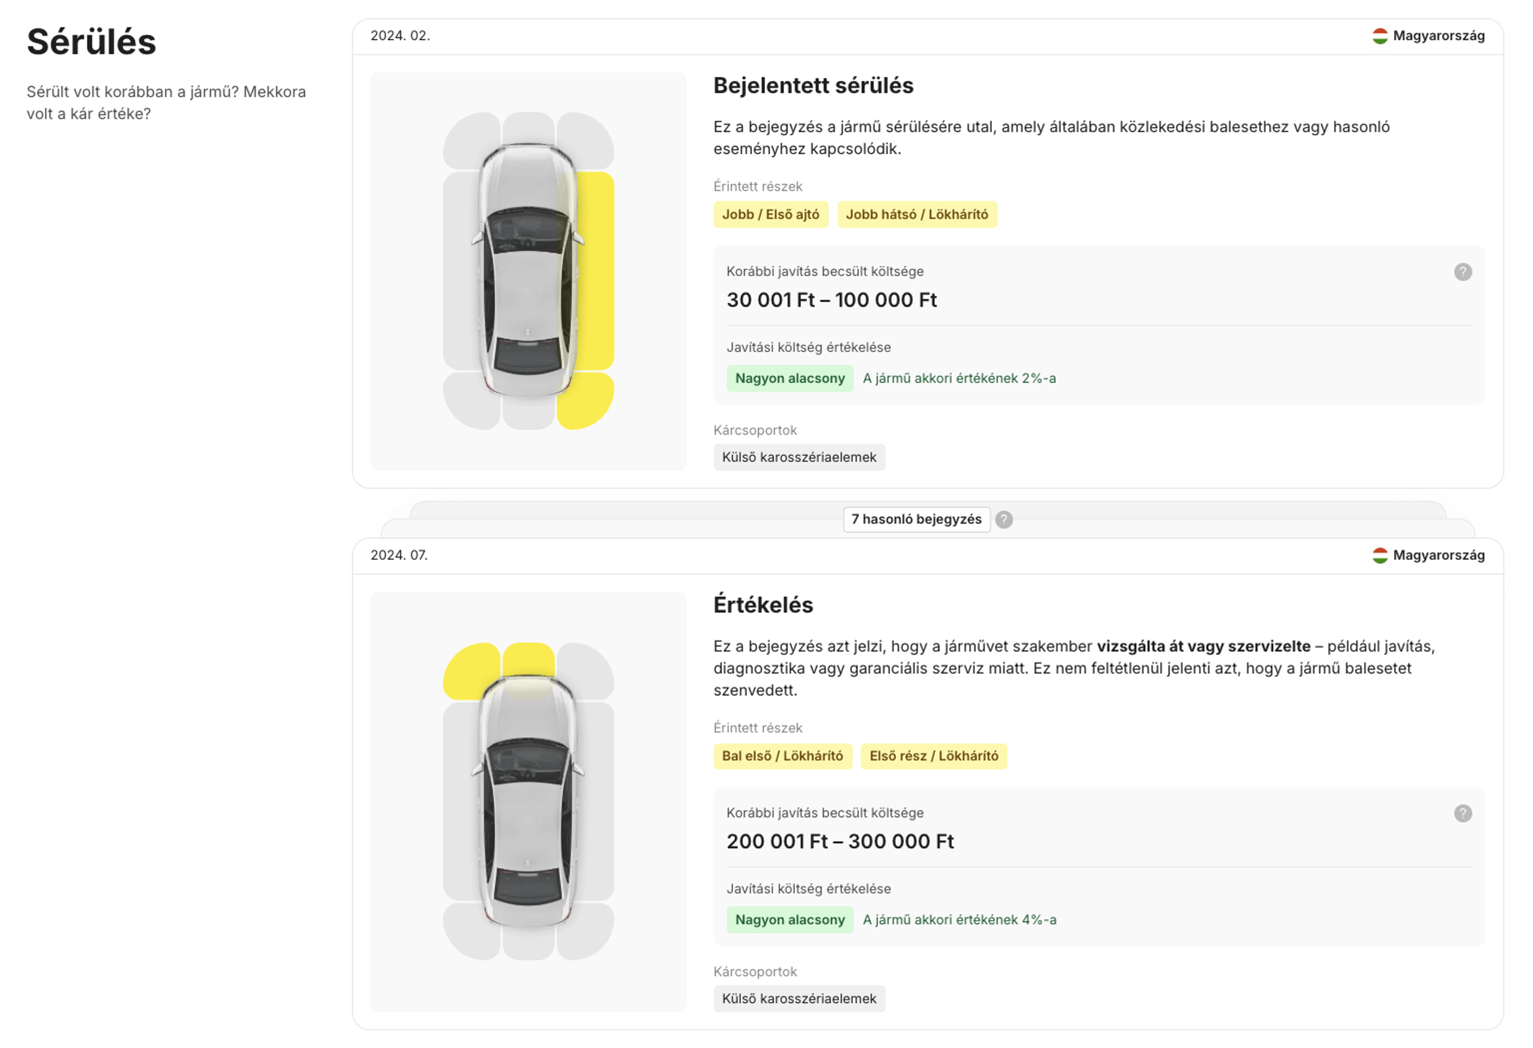Click the Értékelés heading

tap(763, 604)
